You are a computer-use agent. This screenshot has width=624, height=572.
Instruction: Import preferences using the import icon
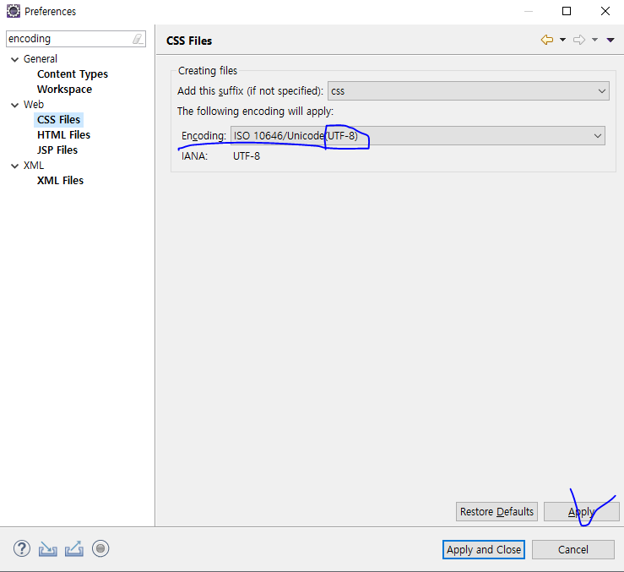tap(48, 549)
